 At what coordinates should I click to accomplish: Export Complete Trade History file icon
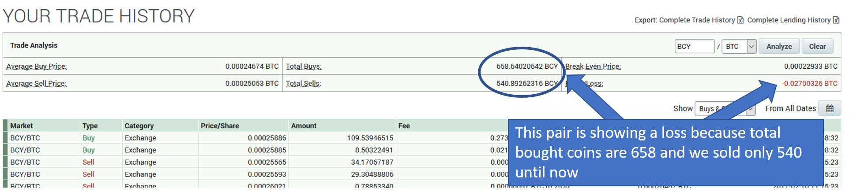tap(740, 20)
